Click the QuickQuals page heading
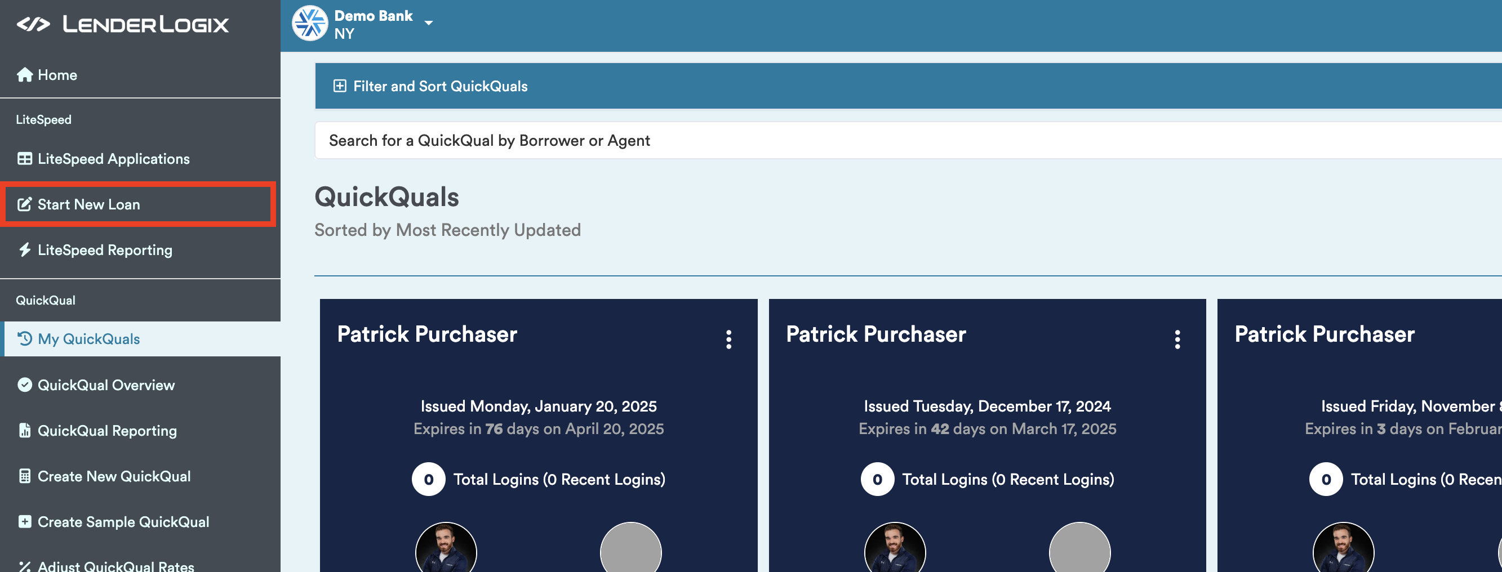Image resolution: width=1502 pixels, height=572 pixels. (x=387, y=197)
